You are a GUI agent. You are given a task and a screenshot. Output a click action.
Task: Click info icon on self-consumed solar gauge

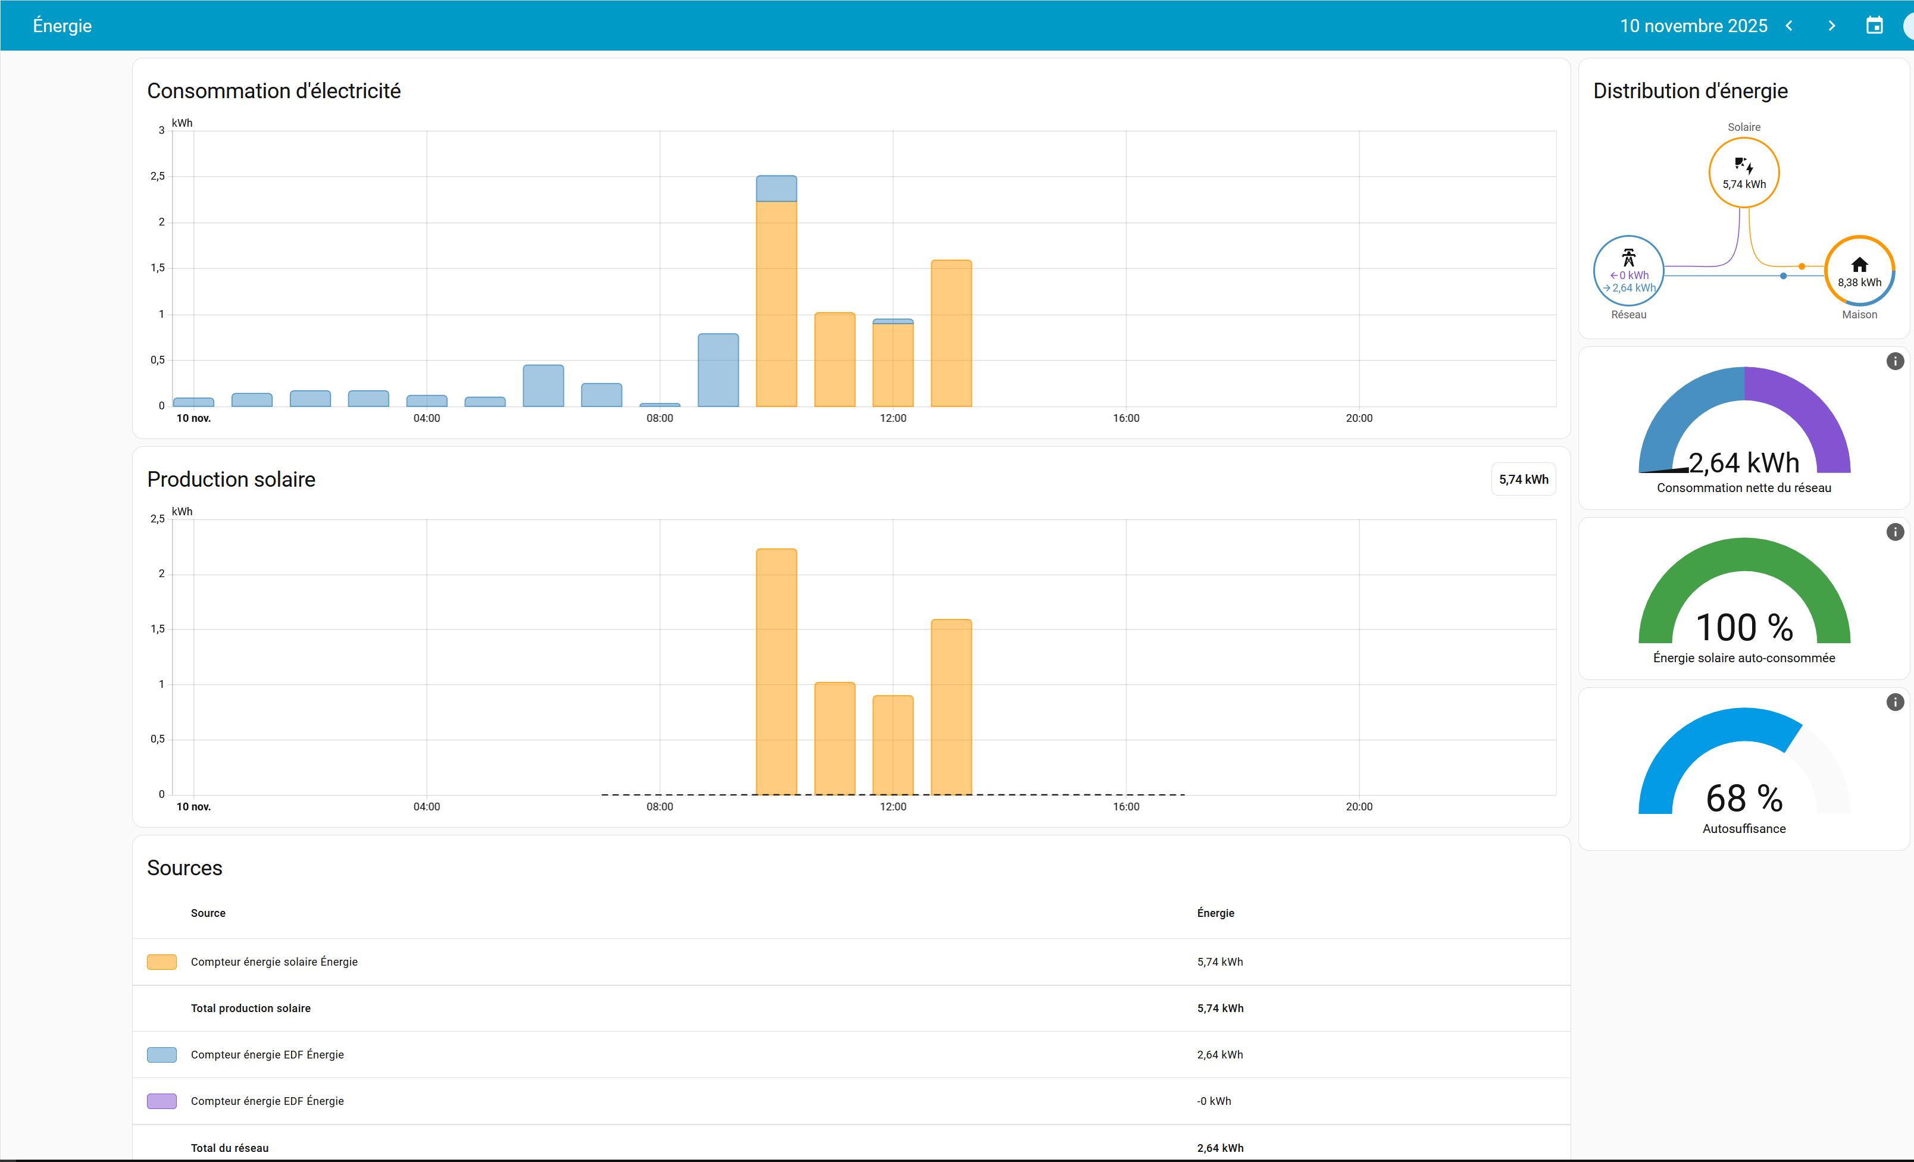1894,532
